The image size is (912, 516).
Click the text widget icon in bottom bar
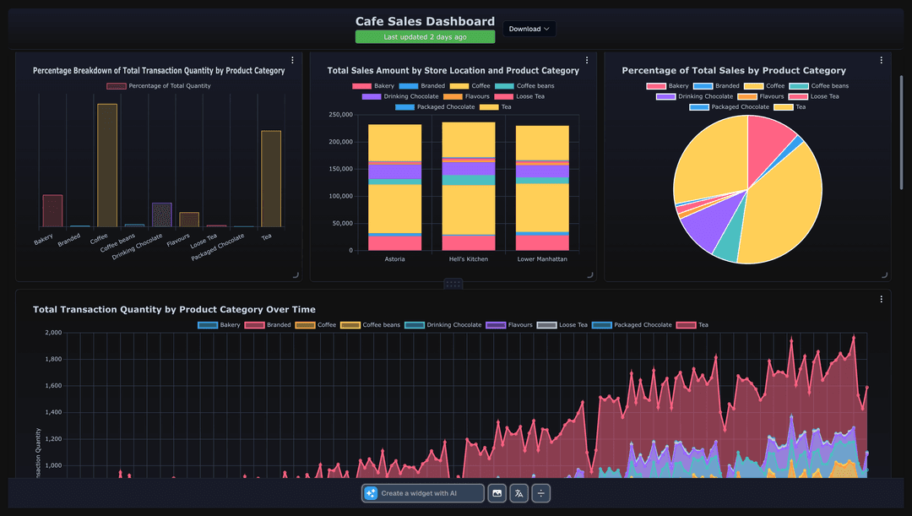coord(518,493)
